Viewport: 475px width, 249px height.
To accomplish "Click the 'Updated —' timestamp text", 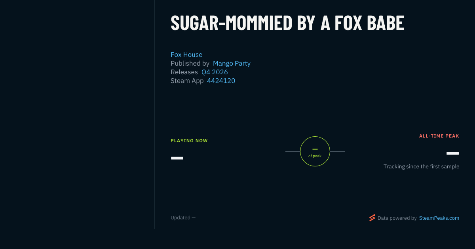I will [x=183, y=218].
